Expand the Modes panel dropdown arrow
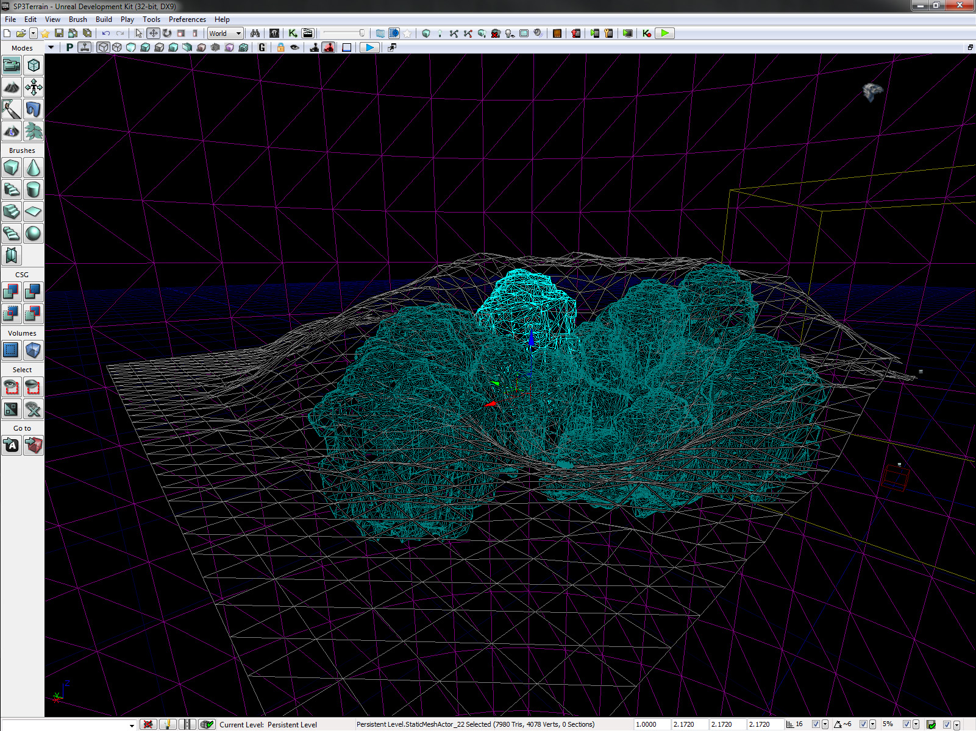Image resolution: width=976 pixels, height=731 pixels. [51, 48]
